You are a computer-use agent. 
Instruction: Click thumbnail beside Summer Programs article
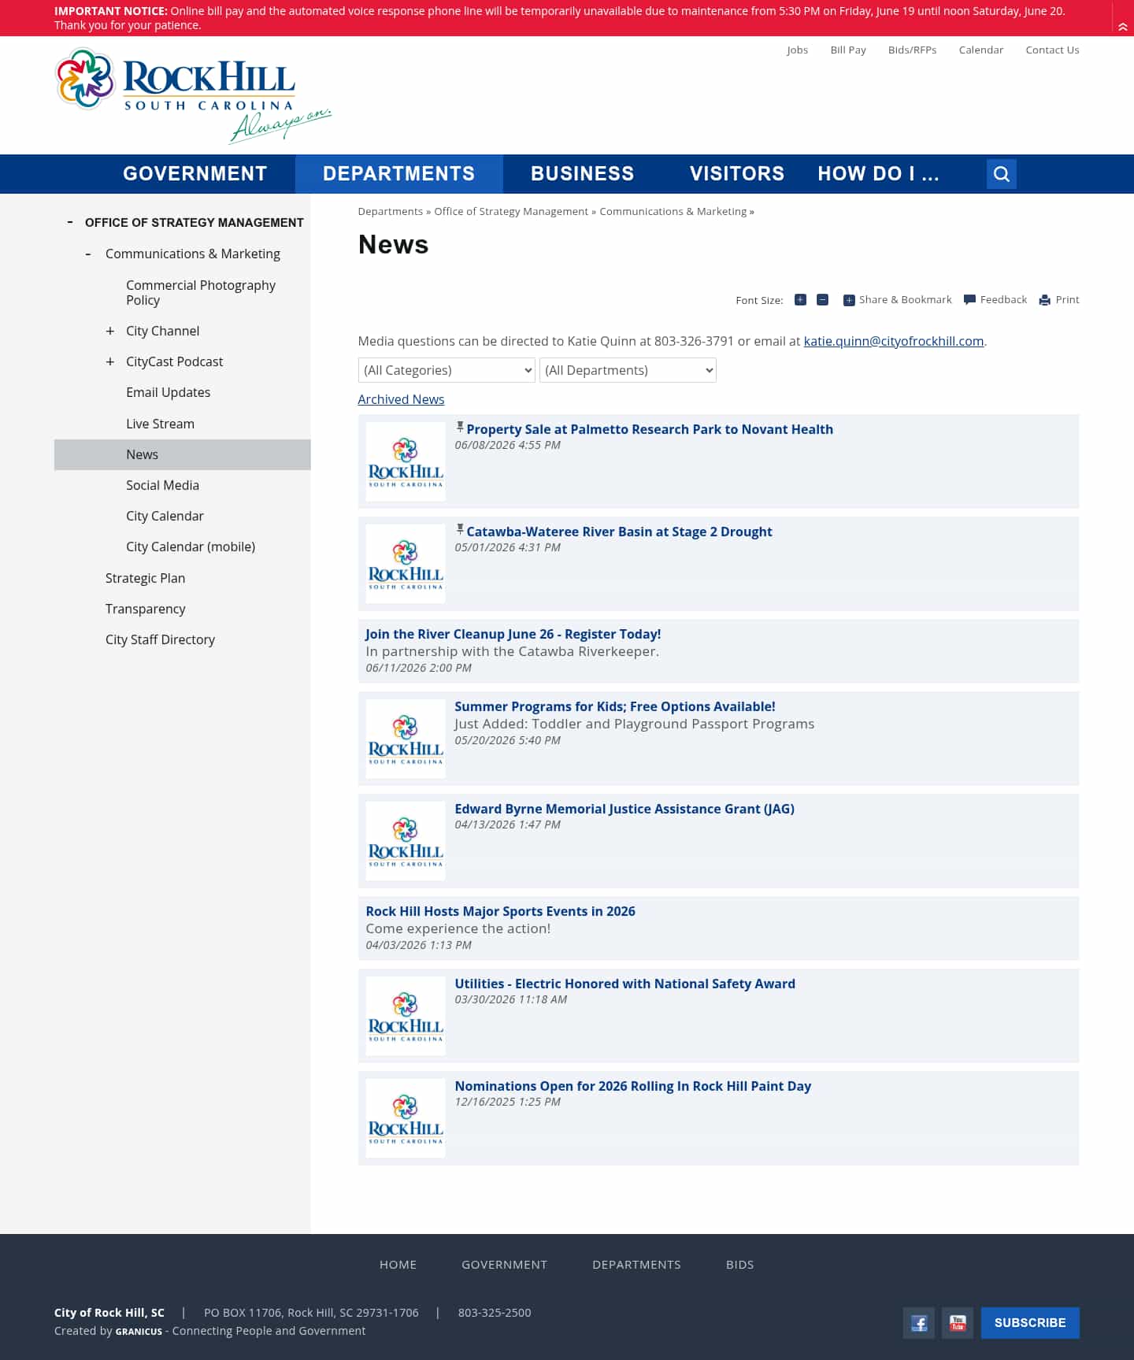click(x=406, y=739)
